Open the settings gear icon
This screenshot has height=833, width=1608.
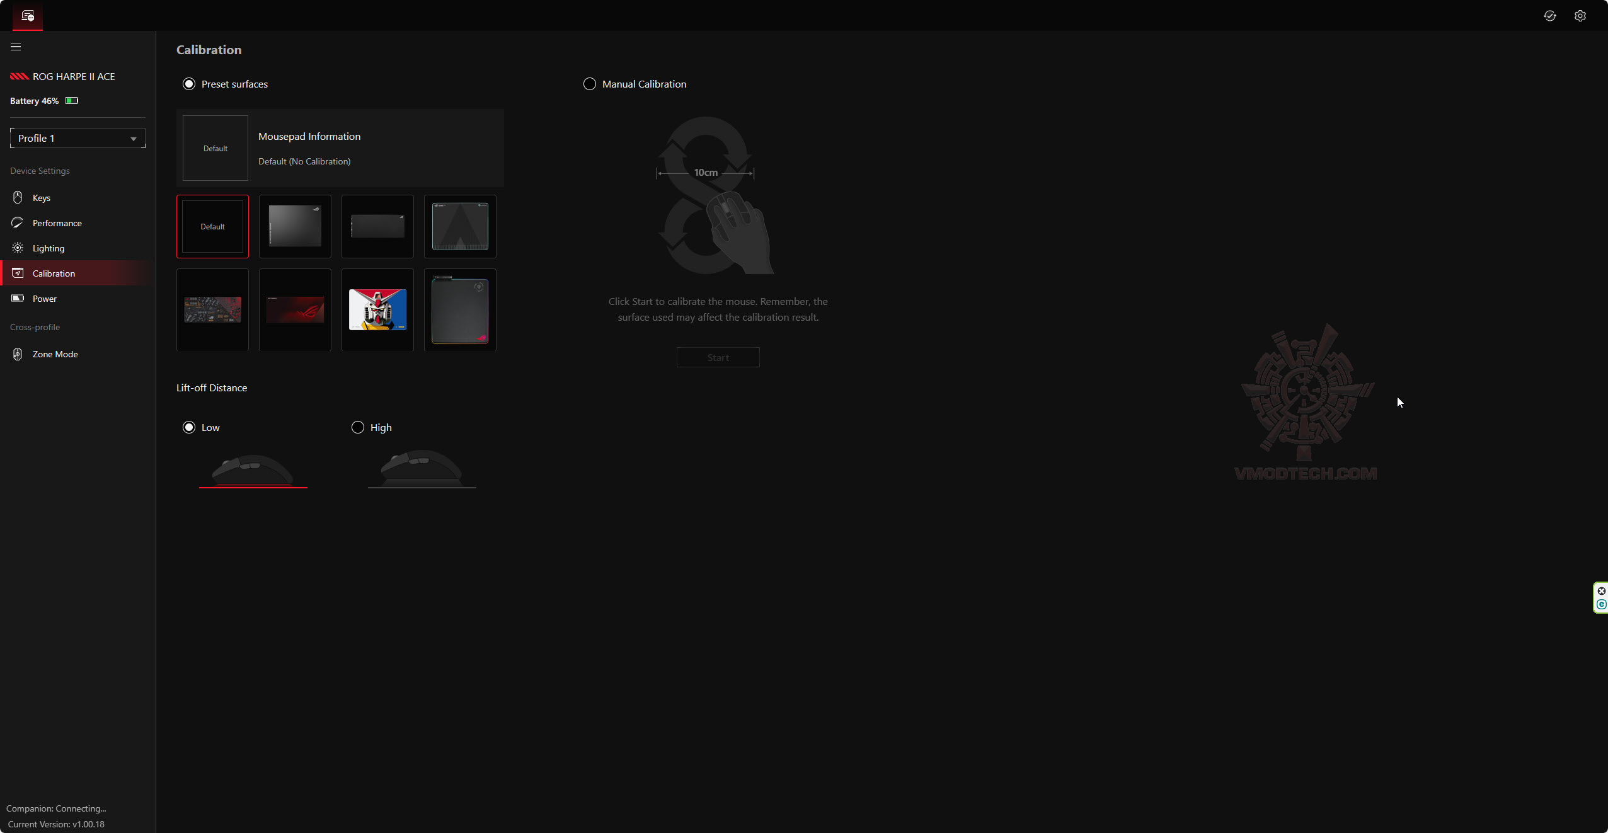[x=1580, y=16]
